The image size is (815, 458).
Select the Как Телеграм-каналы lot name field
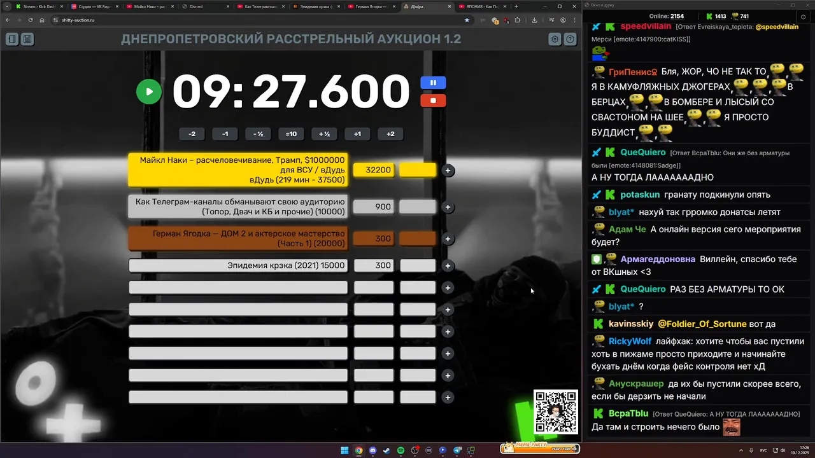(x=238, y=207)
